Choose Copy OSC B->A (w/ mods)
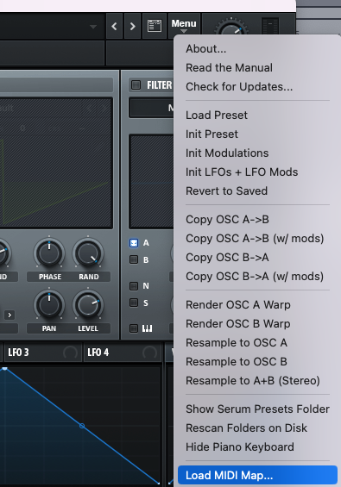This screenshot has height=487, width=341. point(257,277)
